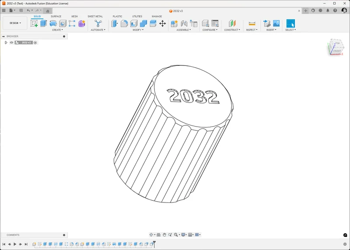Activate the 2032 v3 component radio button

(35, 42)
